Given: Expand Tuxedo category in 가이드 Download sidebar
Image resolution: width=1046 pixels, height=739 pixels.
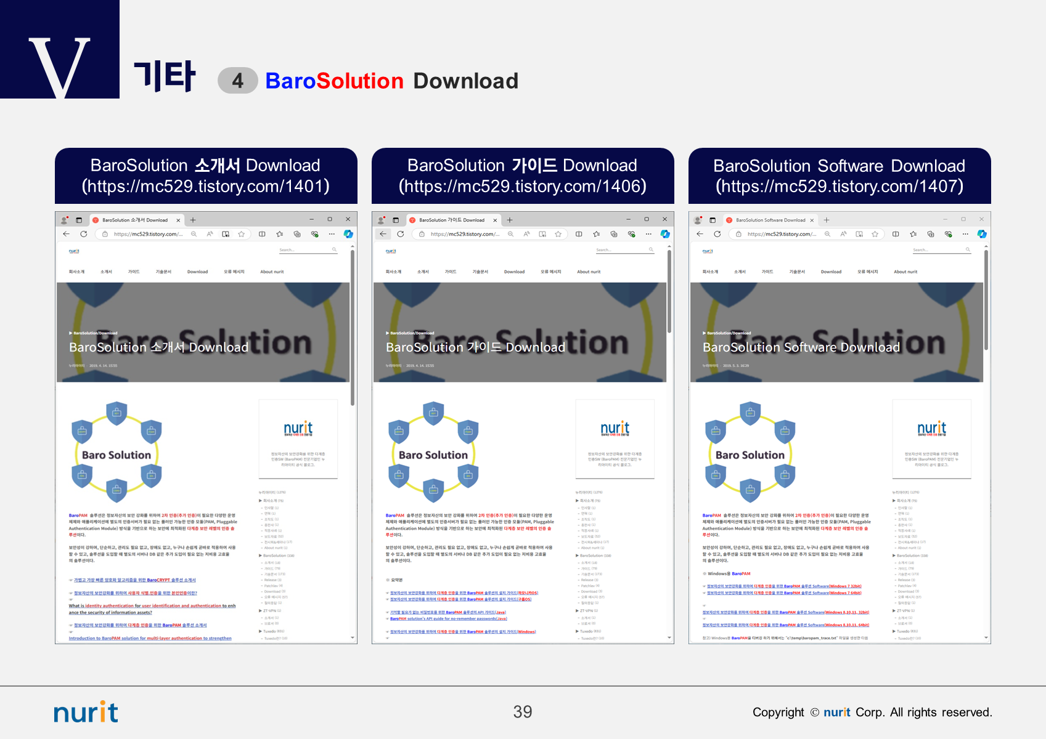Looking at the screenshot, I should (x=588, y=631).
